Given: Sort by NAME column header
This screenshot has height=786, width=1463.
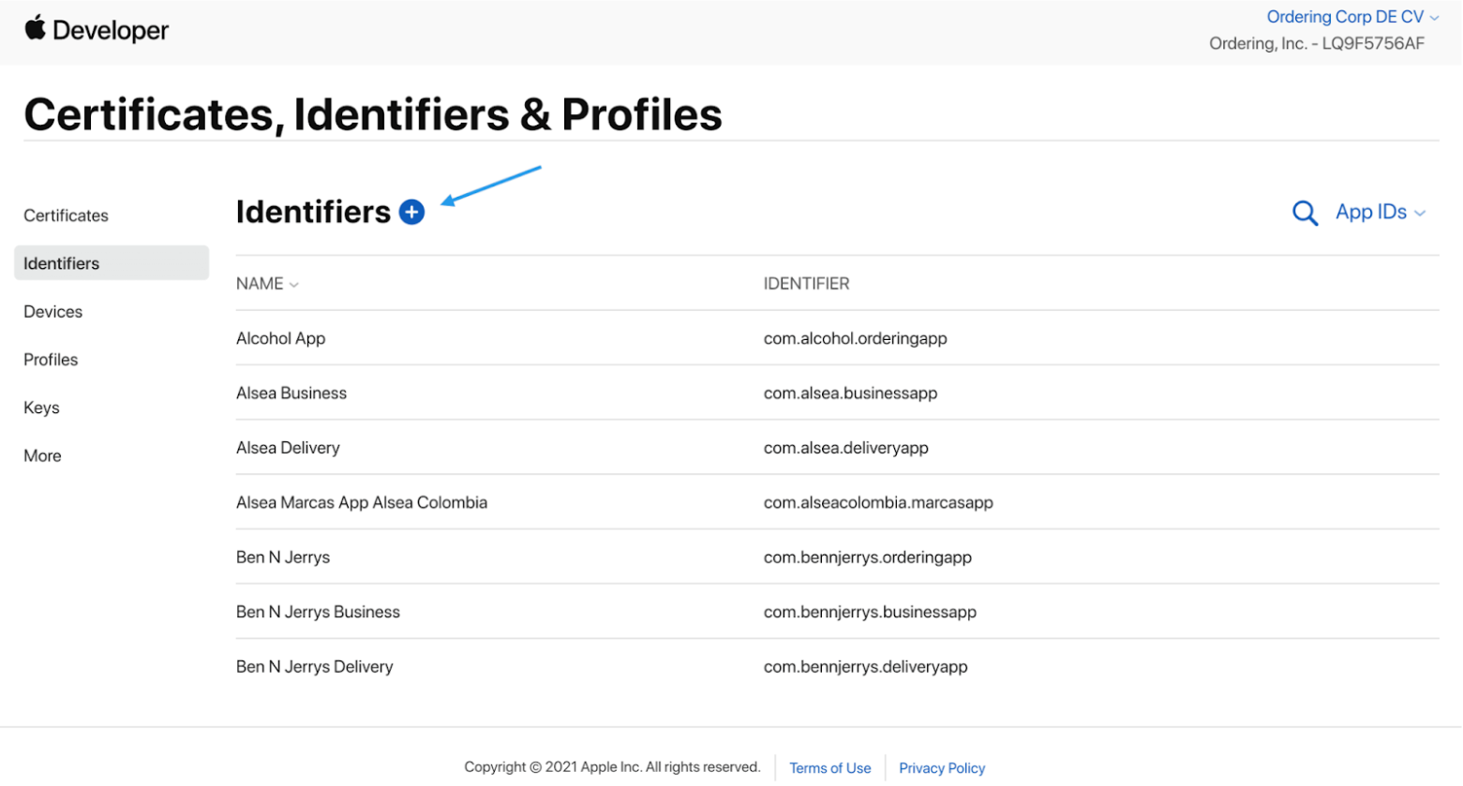Looking at the screenshot, I should tap(267, 284).
